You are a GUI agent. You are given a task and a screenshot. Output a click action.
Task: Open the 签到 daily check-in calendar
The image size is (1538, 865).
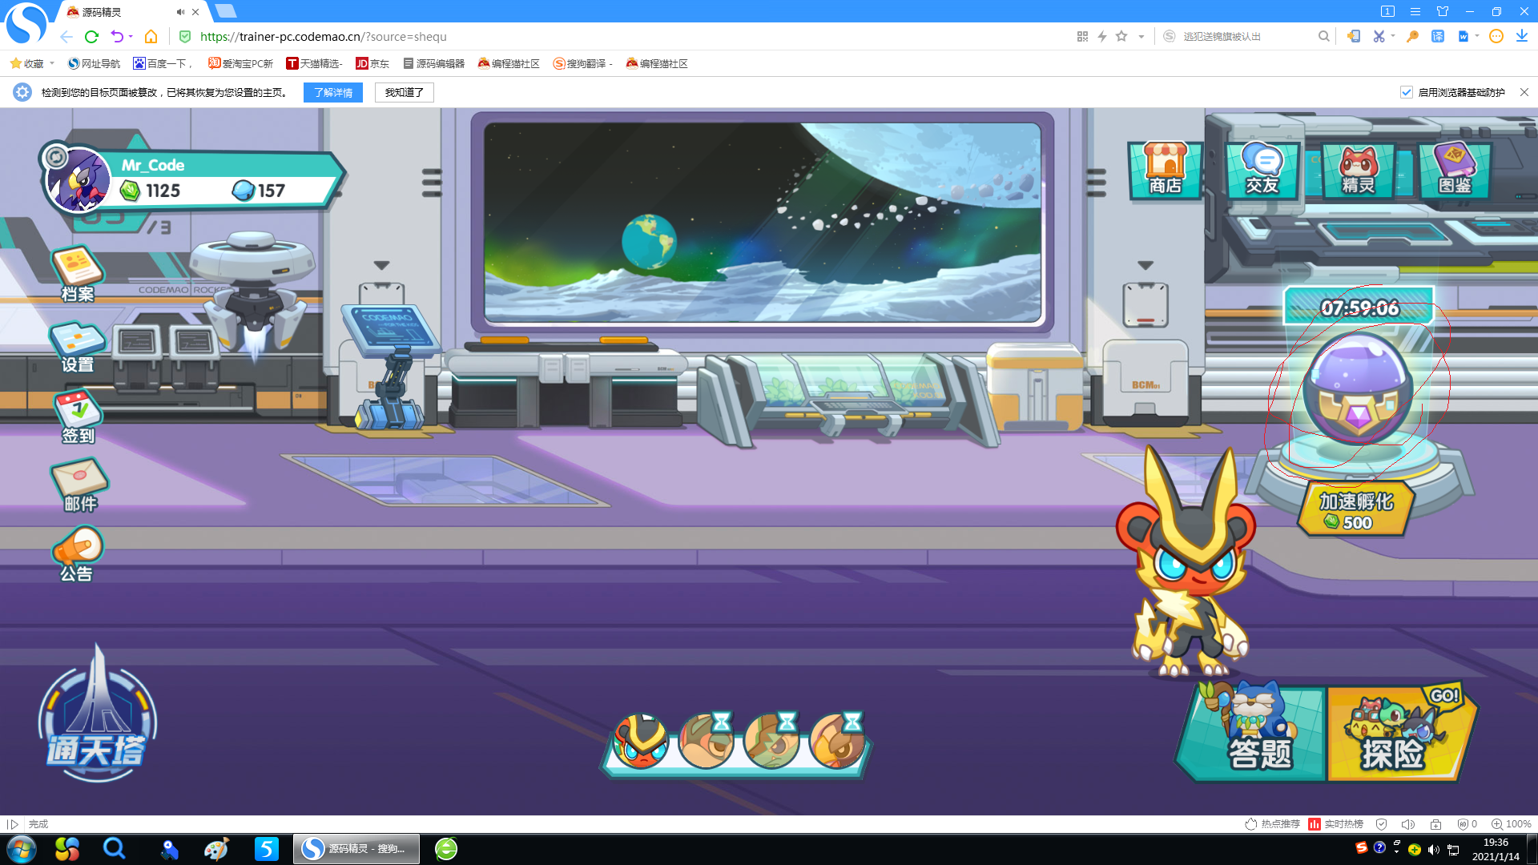pyautogui.click(x=78, y=417)
